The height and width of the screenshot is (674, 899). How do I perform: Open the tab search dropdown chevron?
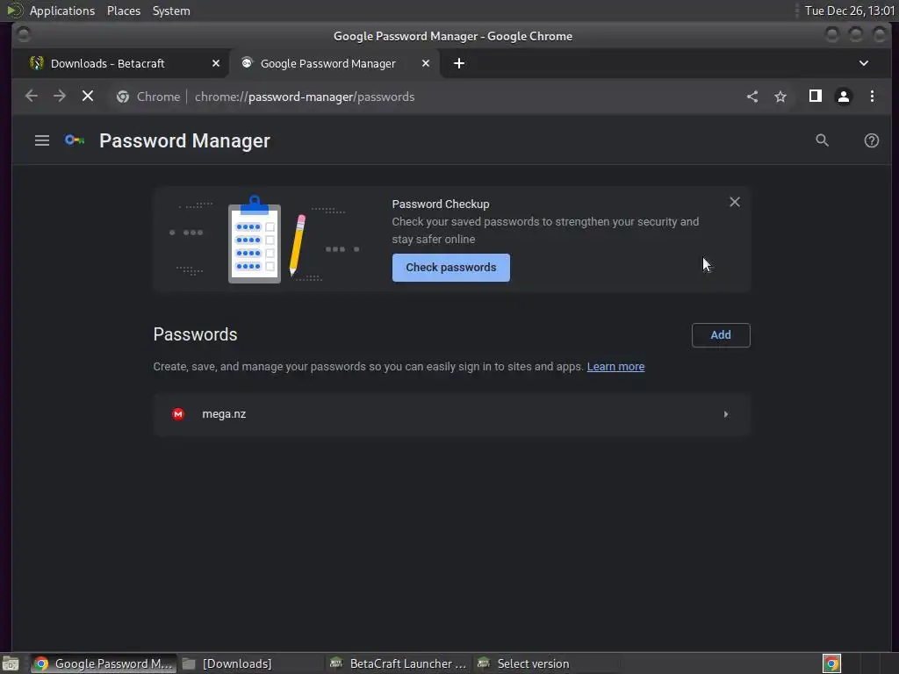click(864, 63)
